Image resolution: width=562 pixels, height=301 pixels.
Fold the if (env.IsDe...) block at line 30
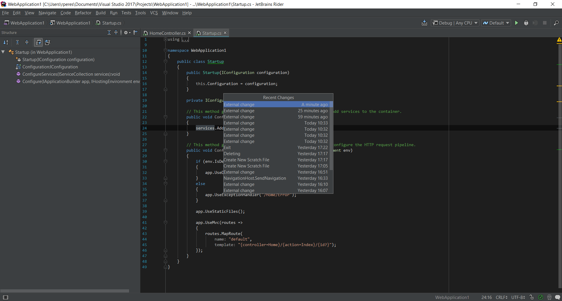pos(165,161)
